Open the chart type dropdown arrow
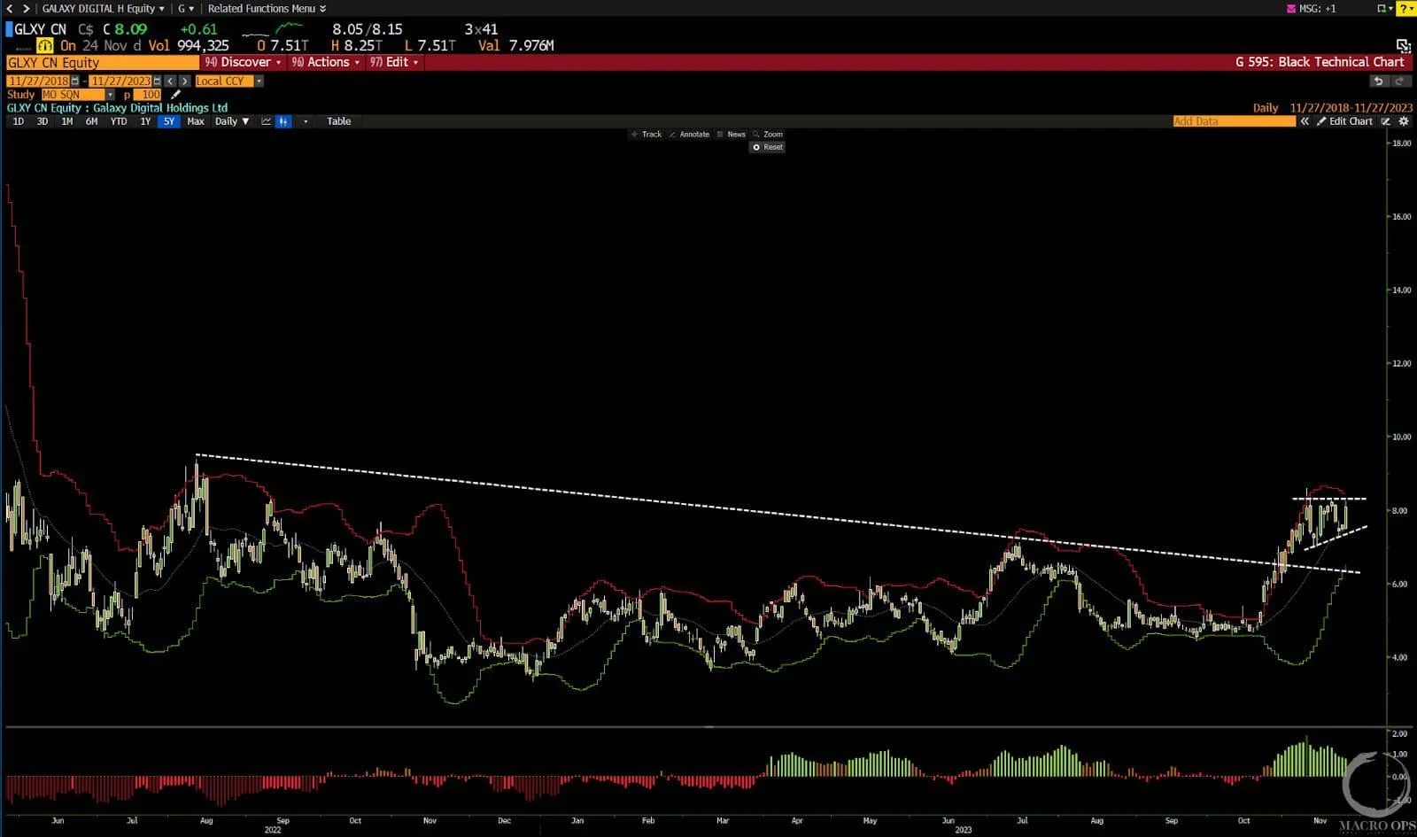This screenshot has width=1417, height=837. [306, 121]
